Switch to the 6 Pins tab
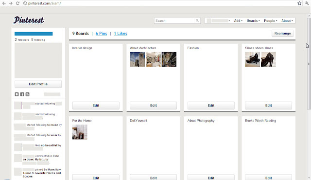 101,34
